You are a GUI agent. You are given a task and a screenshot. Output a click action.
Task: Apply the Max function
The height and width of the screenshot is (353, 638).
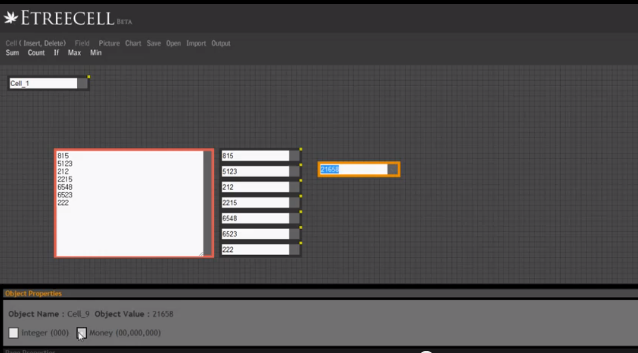point(74,53)
